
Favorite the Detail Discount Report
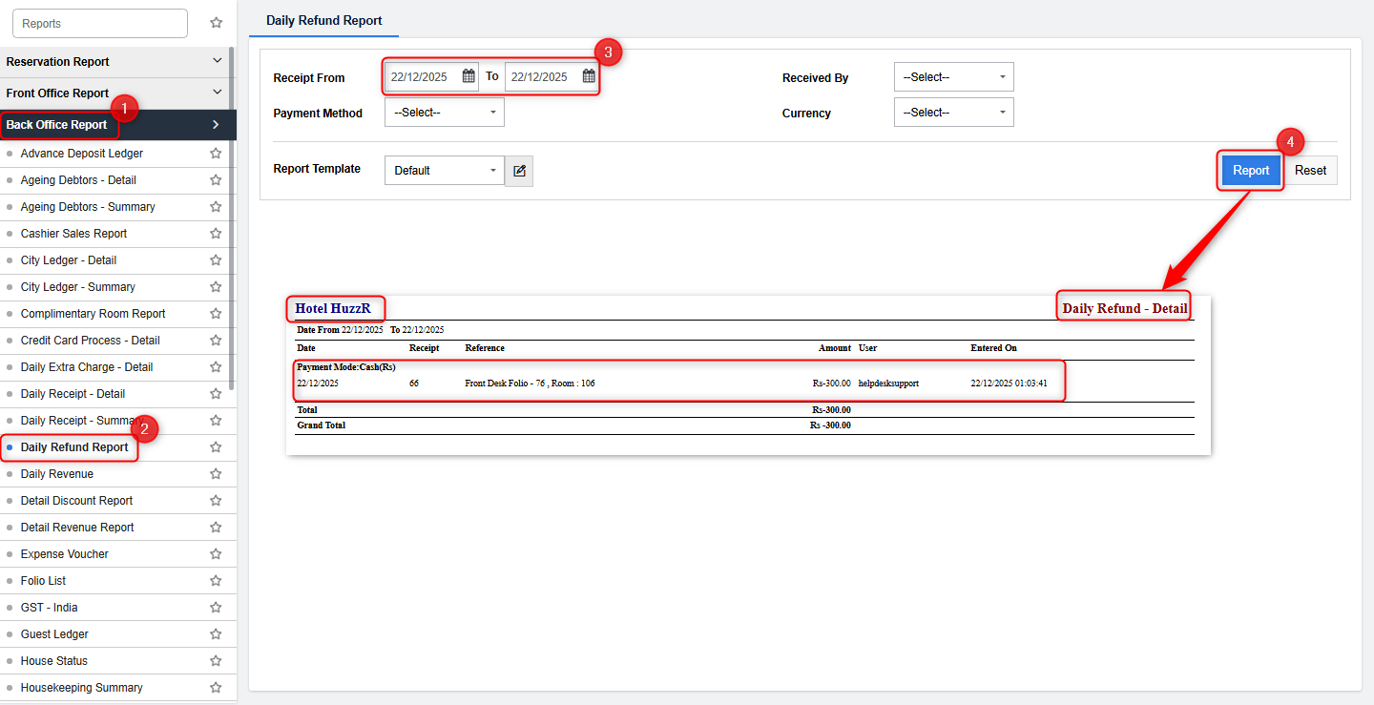coord(216,500)
